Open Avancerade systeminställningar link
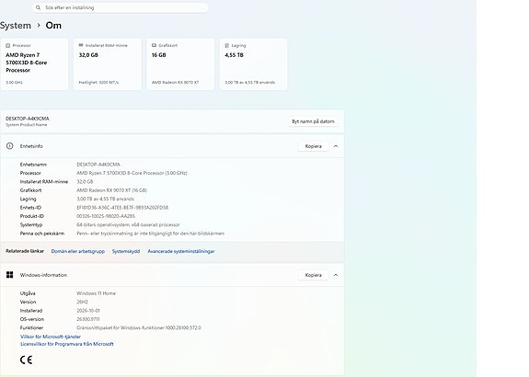Image resolution: width=529 pixels, height=377 pixels. click(x=181, y=251)
